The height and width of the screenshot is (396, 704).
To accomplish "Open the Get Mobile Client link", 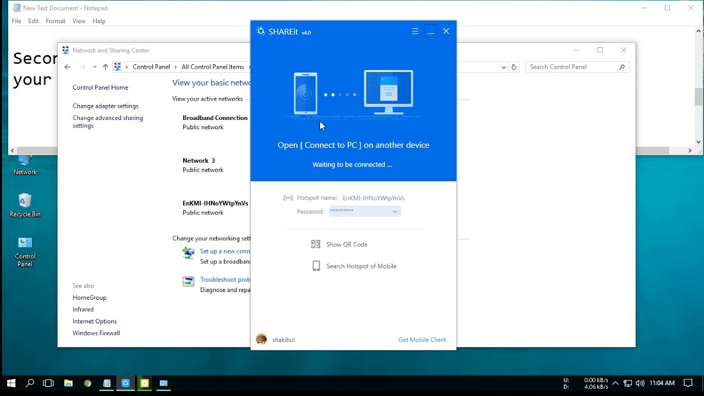I will [422, 340].
